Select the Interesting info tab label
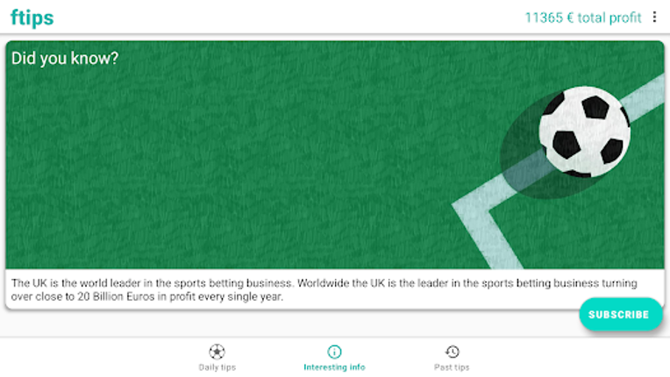Screen dimensions: 670x377 click(x=334, y=367)
